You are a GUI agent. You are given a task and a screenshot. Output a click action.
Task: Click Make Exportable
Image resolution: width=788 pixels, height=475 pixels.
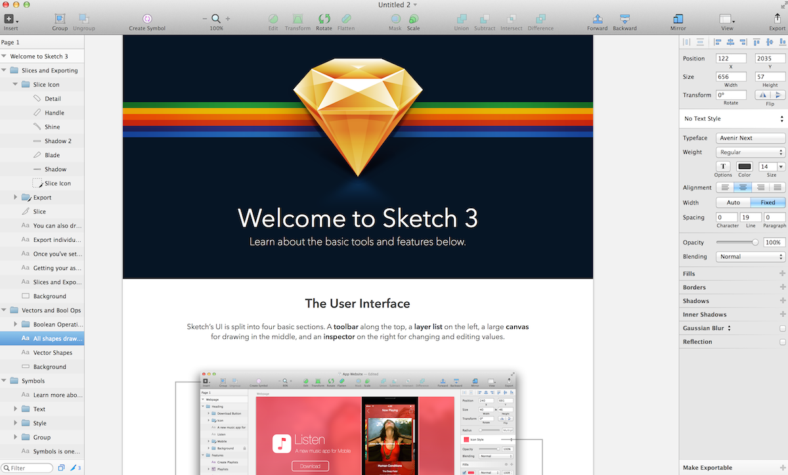pos(707,468)
